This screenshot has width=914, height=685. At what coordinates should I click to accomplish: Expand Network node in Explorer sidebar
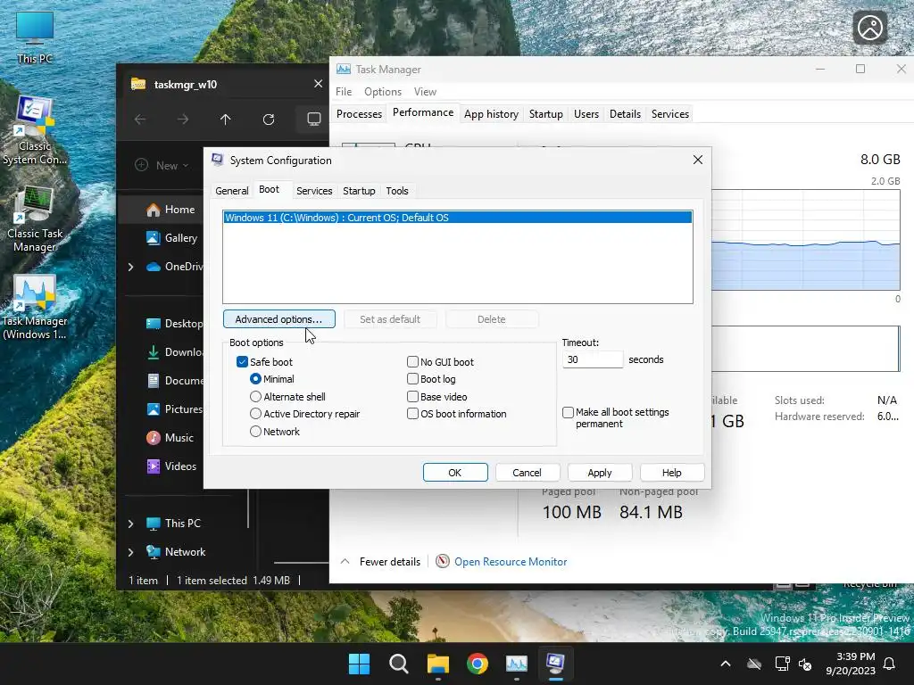tap(130, 552)
